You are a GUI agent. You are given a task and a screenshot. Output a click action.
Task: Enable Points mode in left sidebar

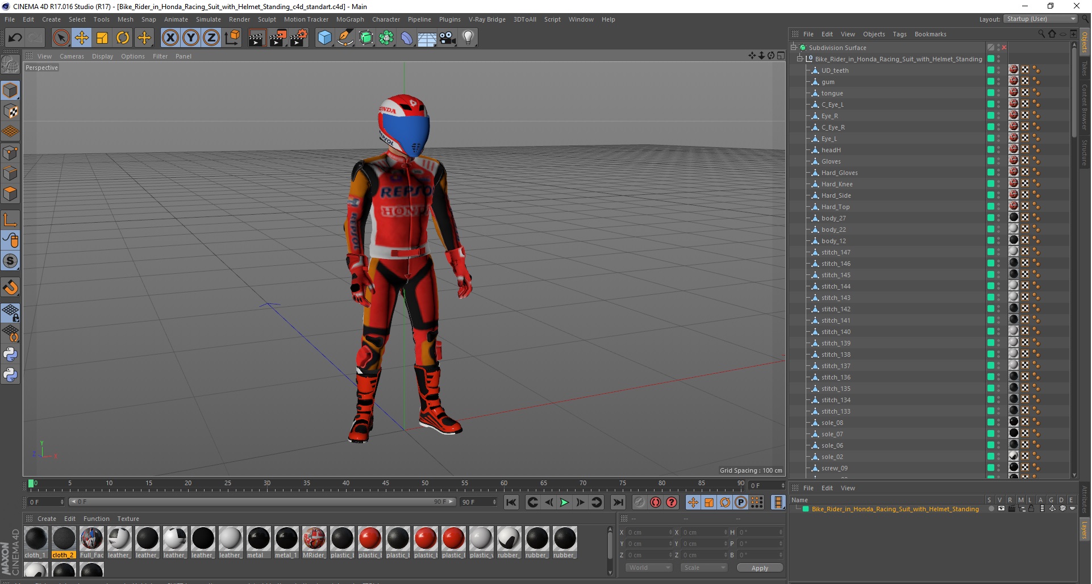[10, 153]
